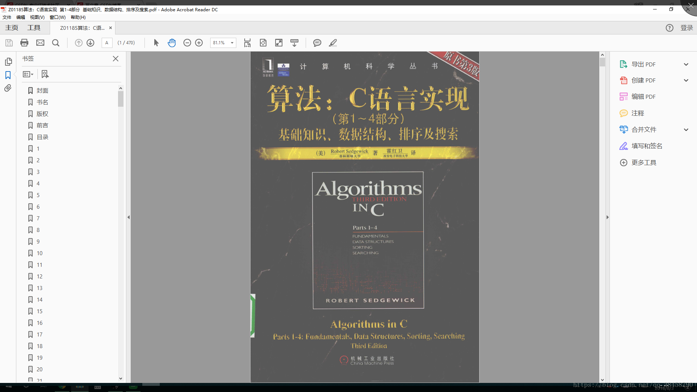The image size is (697, 392).
Task: Click the Full screen mode icon
Action: pyautogui.click(x=279, y=43)
